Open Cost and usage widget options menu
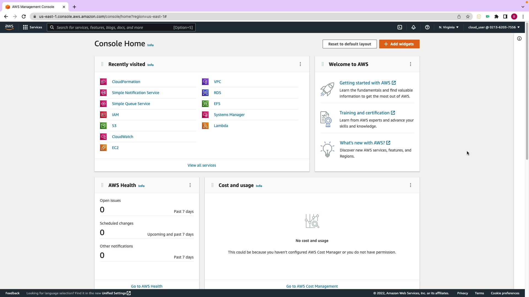 click(x=411, y=185)
